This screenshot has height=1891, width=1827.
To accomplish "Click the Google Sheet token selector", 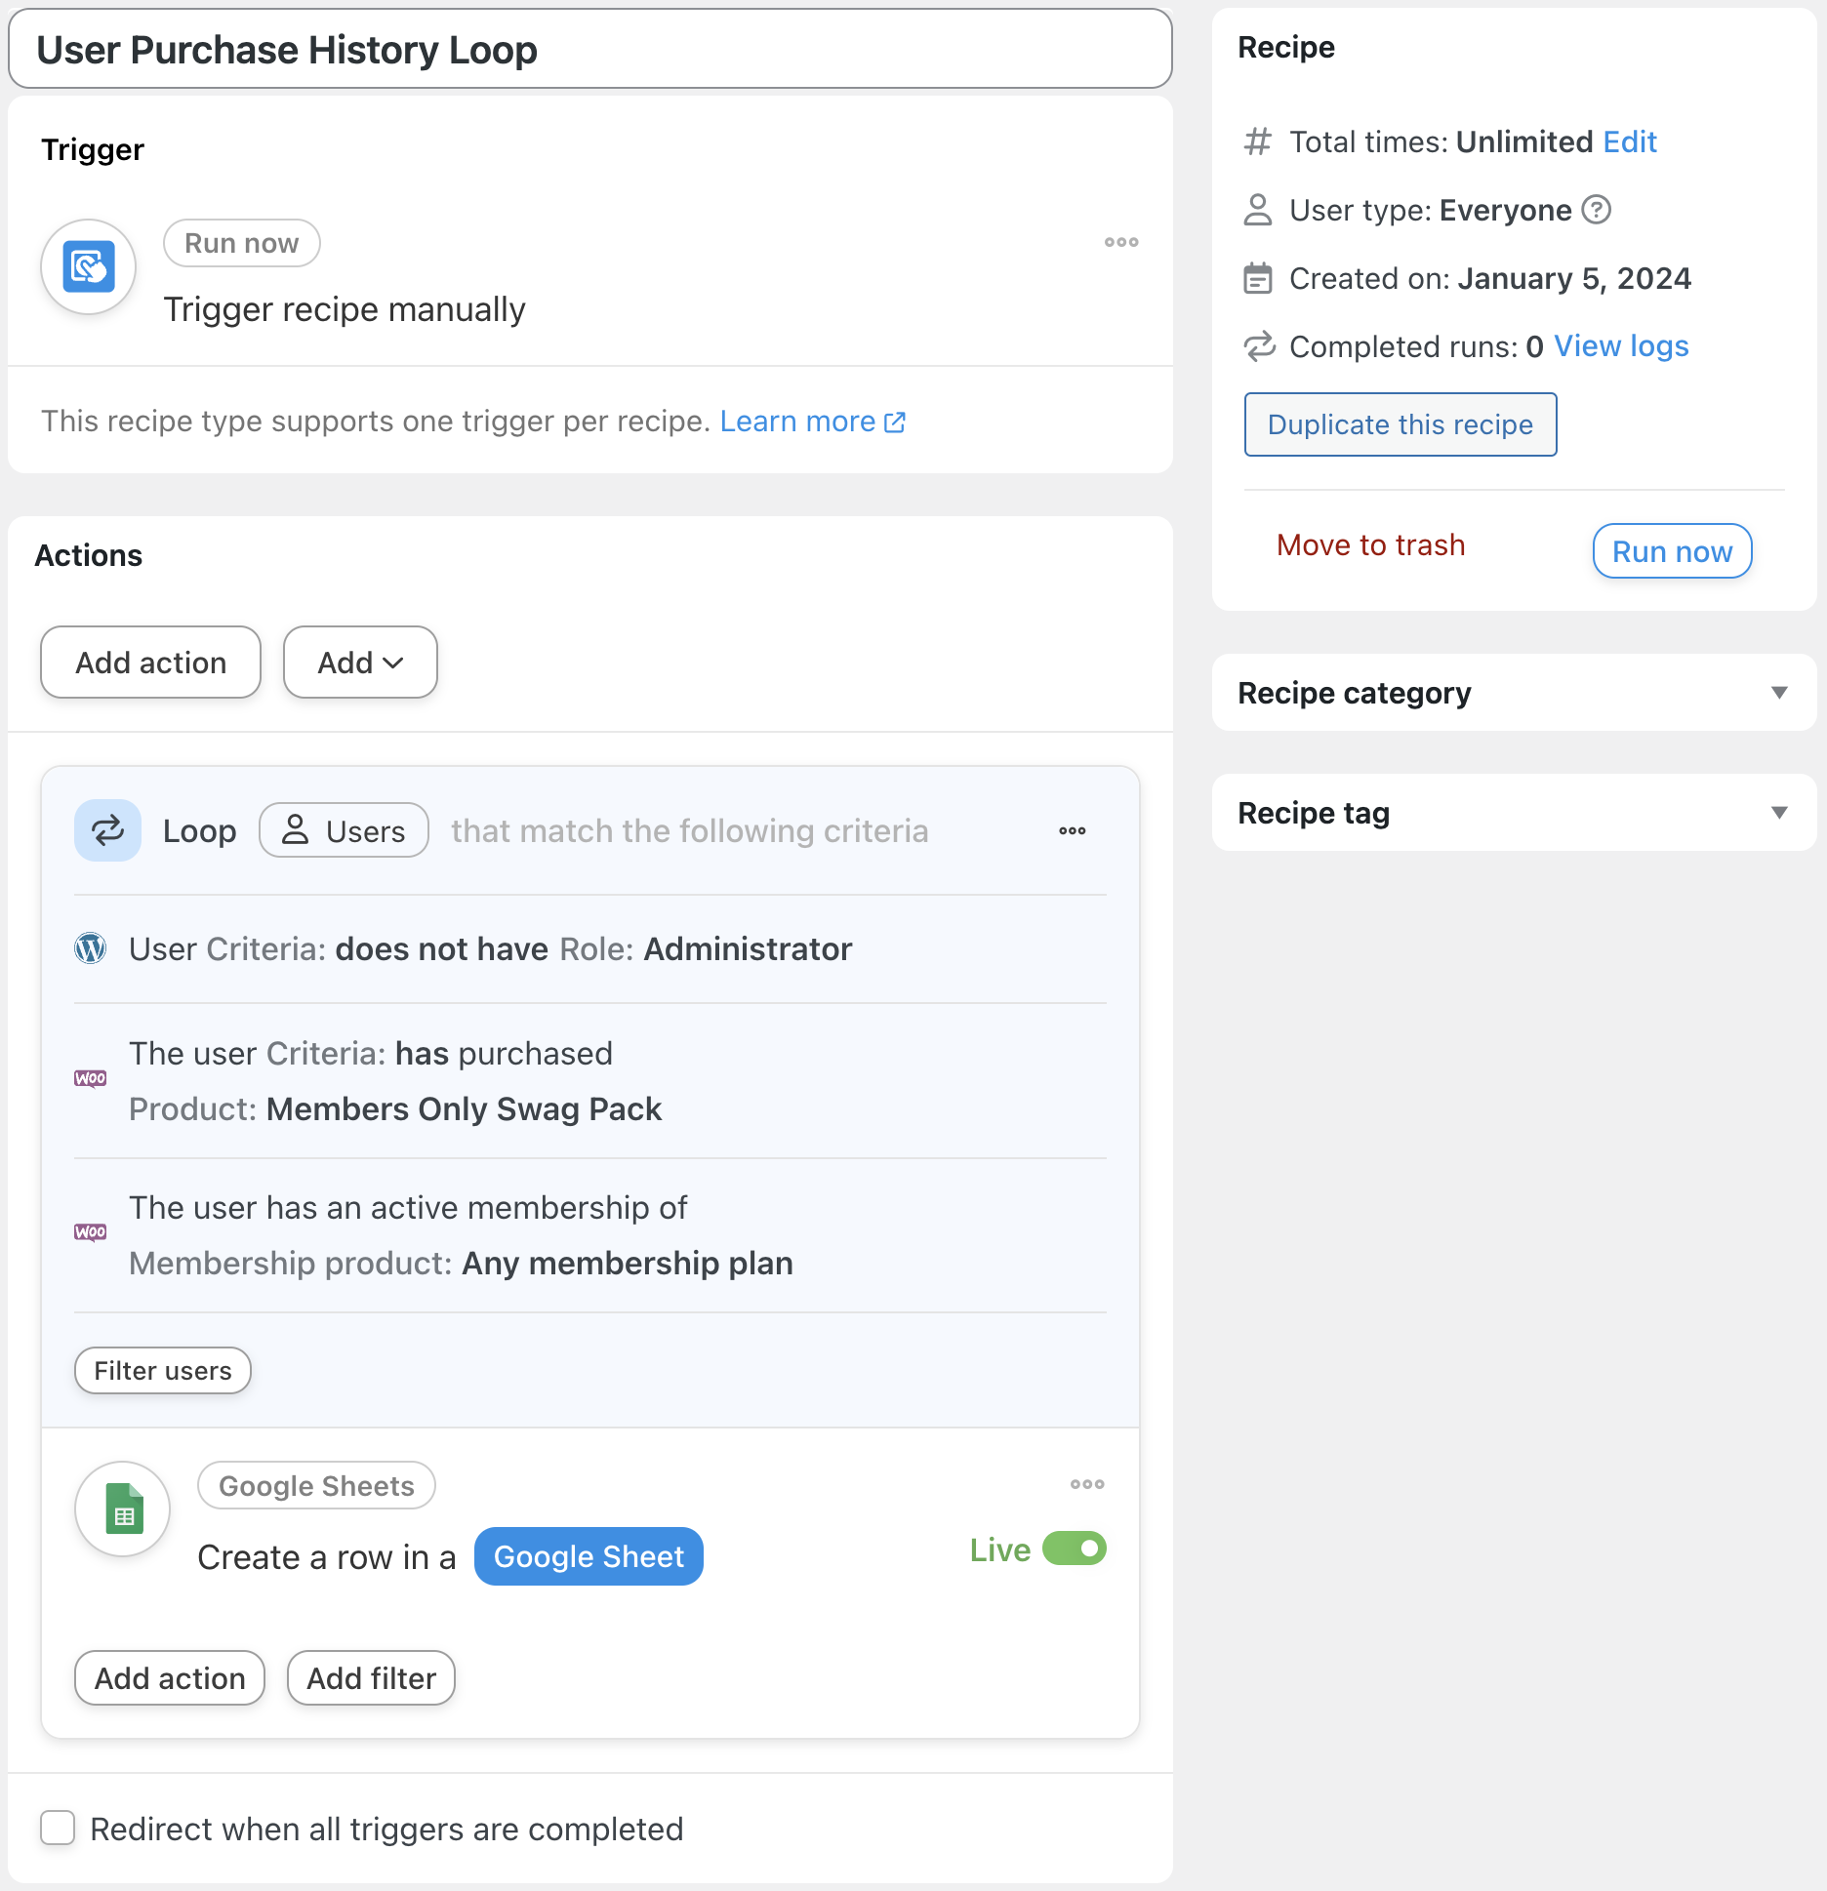I will tap(589, 1556).
